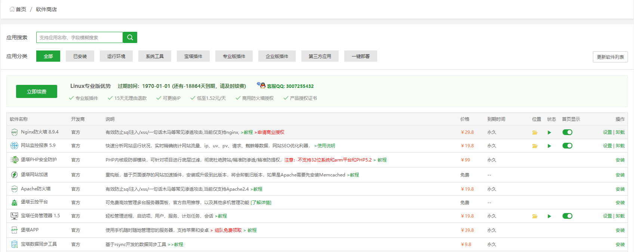Click the 堡塔网站加速 lightning icon
Screen dimensions: 634x252
click(14, 175)
